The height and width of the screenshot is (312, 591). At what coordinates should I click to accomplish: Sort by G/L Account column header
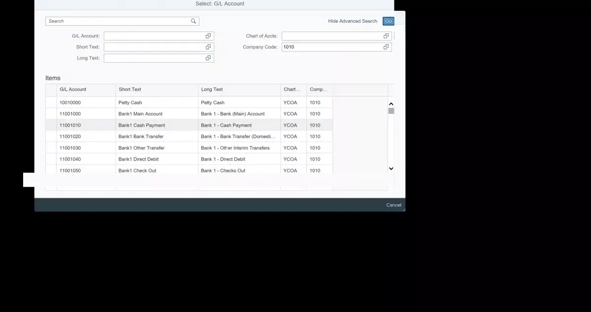(x=86, y=90)
